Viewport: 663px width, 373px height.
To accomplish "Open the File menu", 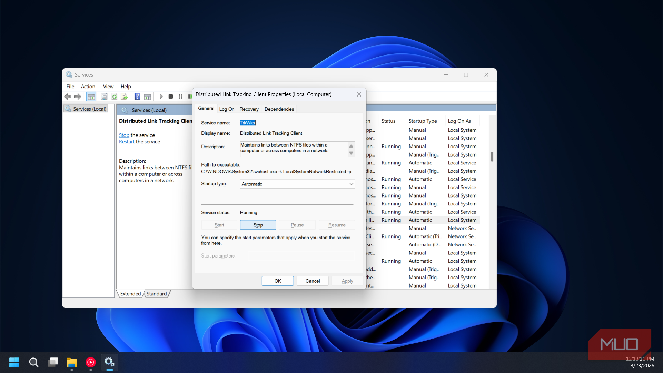I will (70, 87).
